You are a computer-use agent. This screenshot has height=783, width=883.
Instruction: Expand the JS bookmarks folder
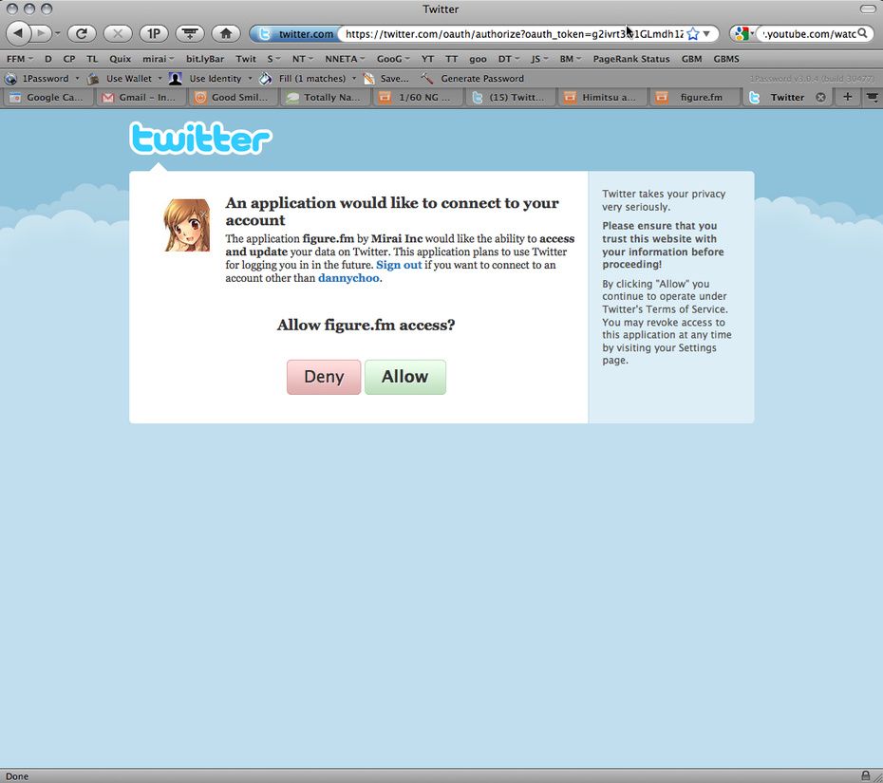tap(539, 59)
